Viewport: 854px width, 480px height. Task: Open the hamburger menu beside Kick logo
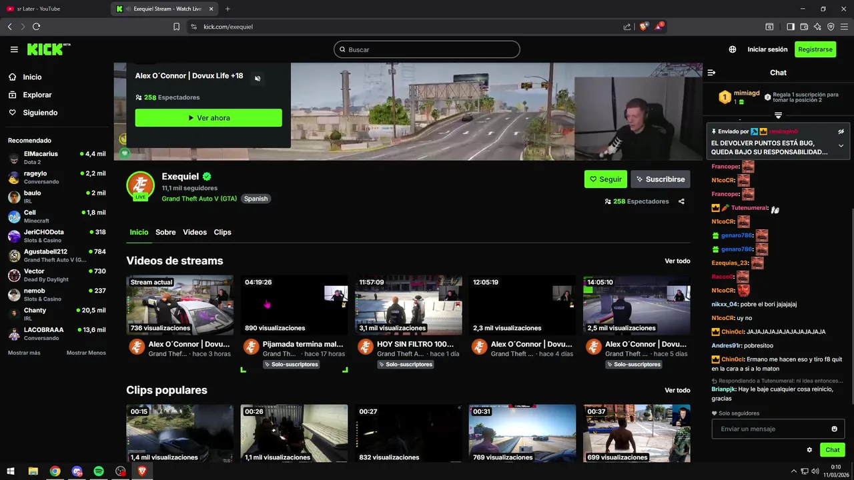tap(14, 49)
